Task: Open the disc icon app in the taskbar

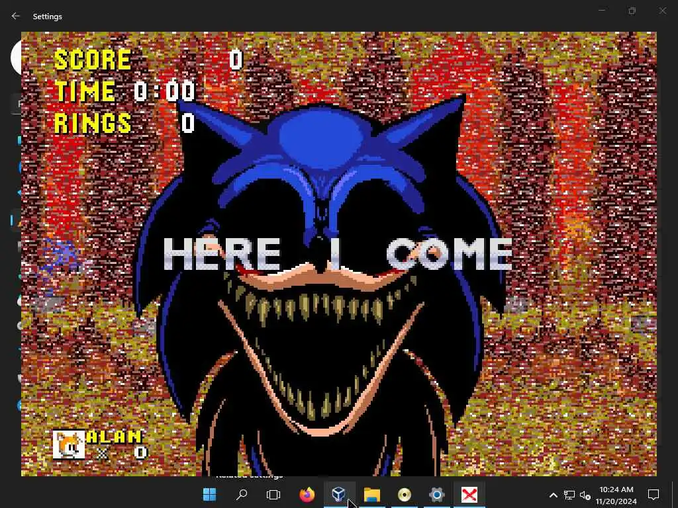Action: point(405,494)
